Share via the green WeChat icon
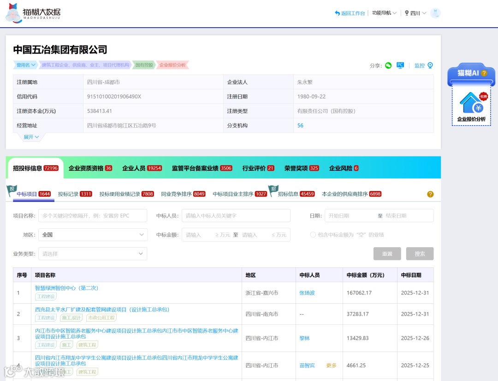Image resolution: width=498 pixels, height=381 pixels. click(x=388, y=65)
